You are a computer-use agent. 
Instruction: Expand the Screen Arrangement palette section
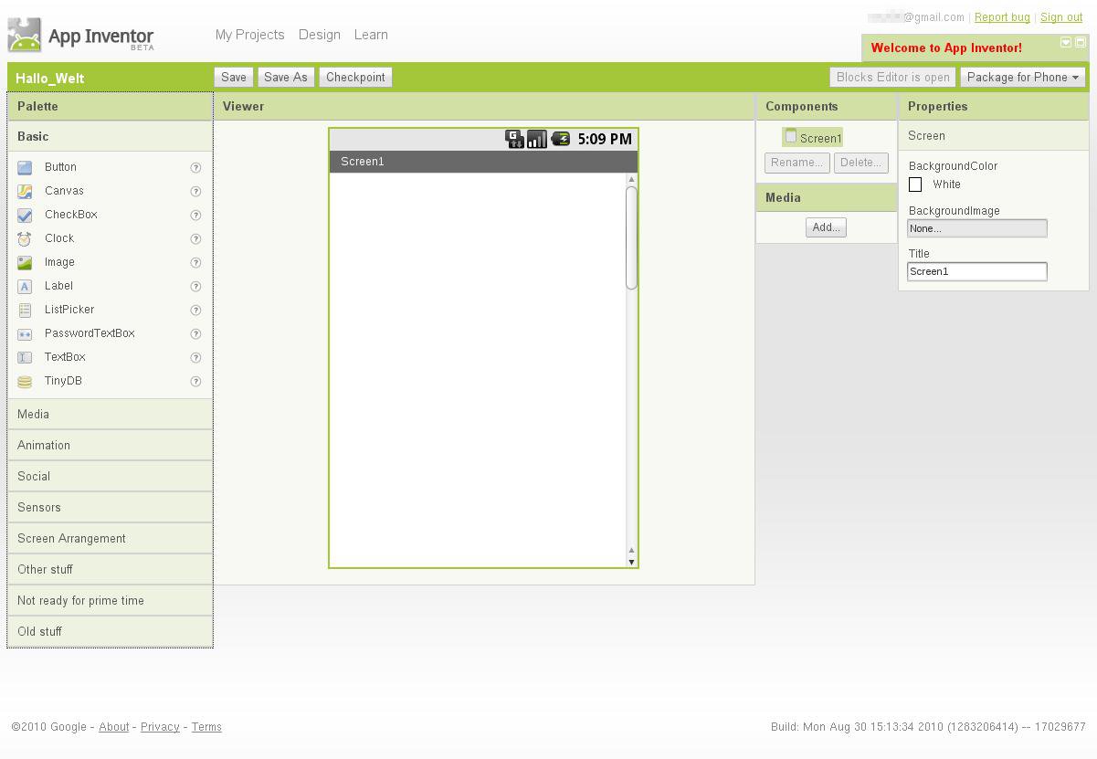110,539
